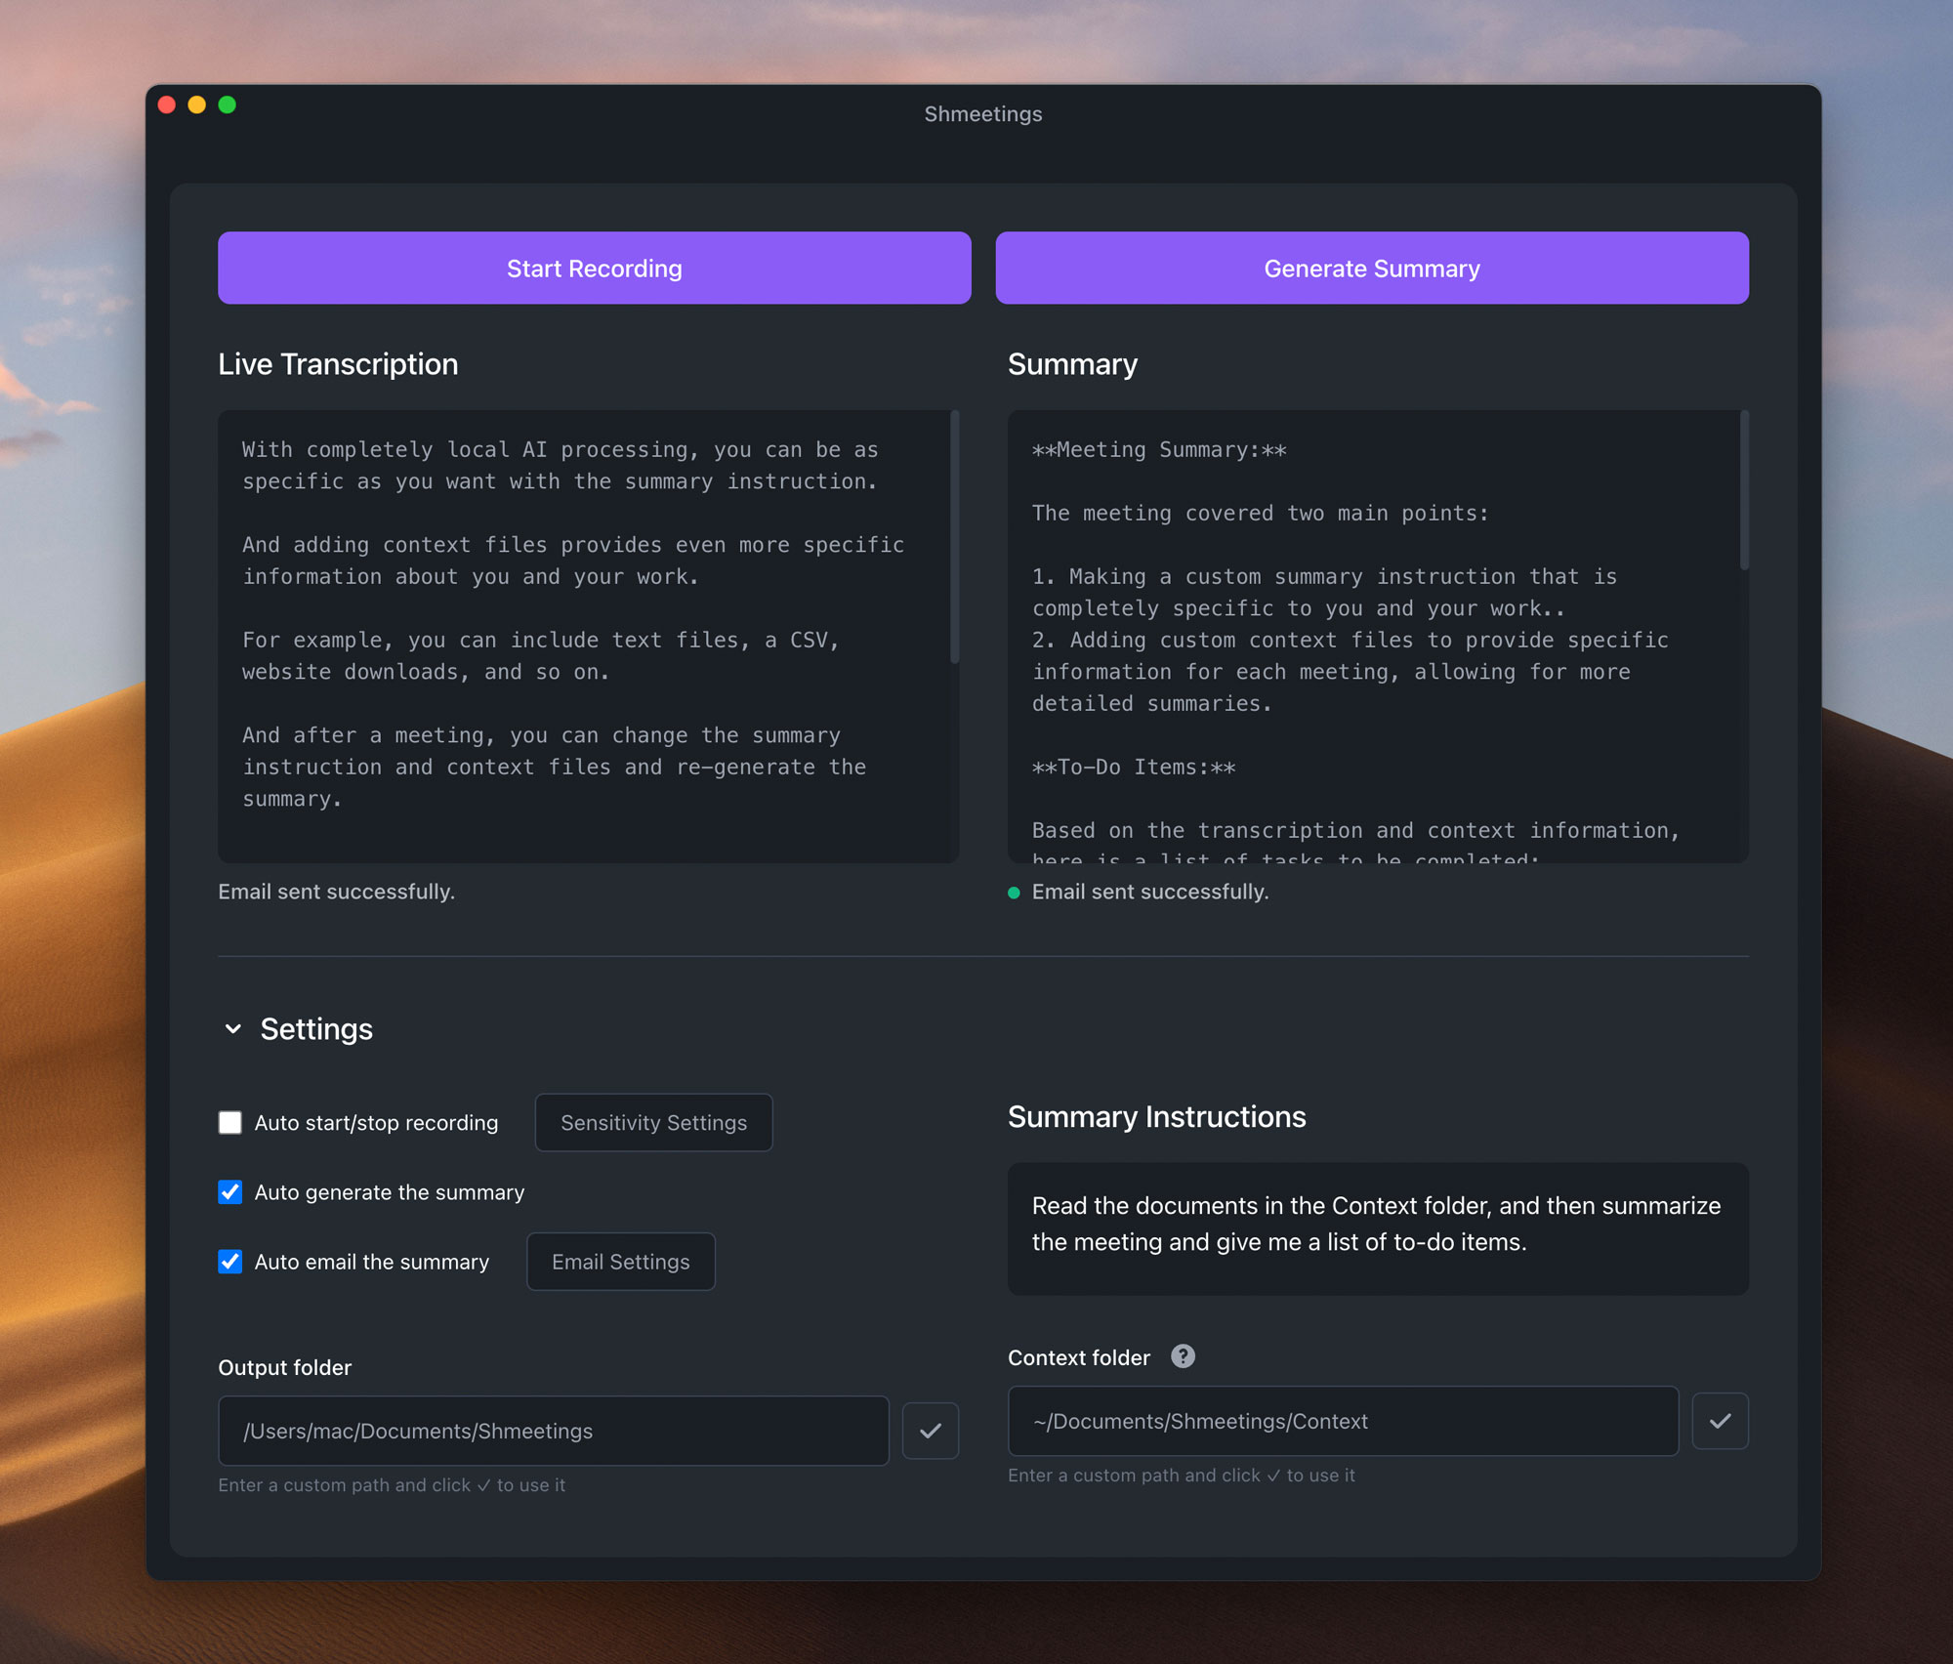Click the green status dot beside email confirmation
Image resolution: width=1953 pixels, height=1664 pixels.
[1013, 892]
